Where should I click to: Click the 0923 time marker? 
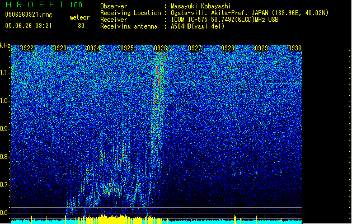pyautogui.click(x=60, y=48)
